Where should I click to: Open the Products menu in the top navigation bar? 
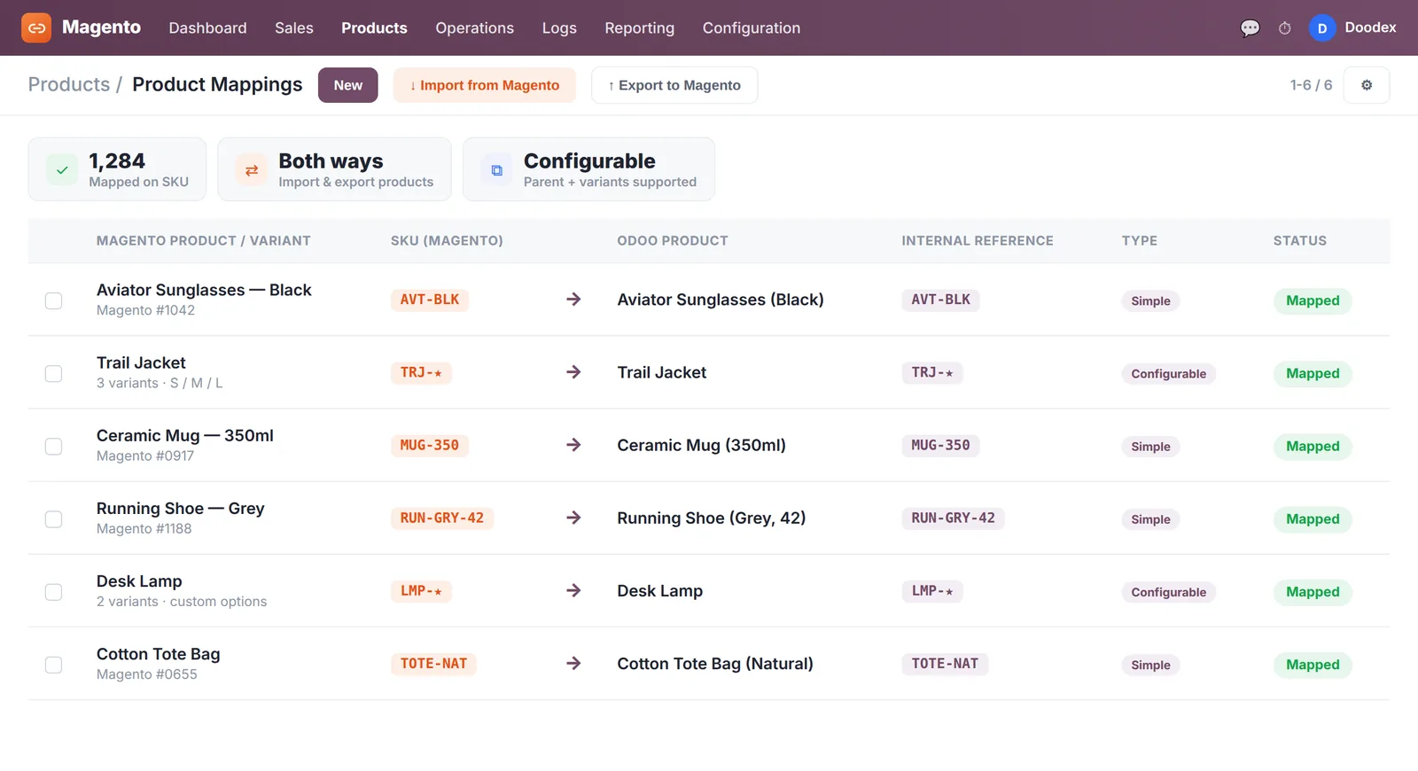click(374, 28)
